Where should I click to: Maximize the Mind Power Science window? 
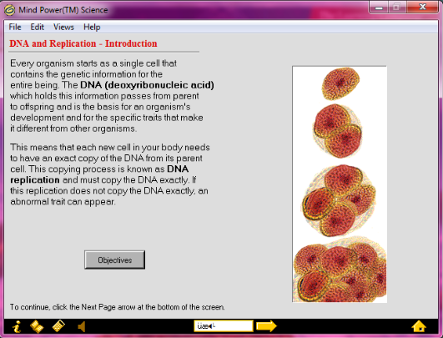(397, 8)
